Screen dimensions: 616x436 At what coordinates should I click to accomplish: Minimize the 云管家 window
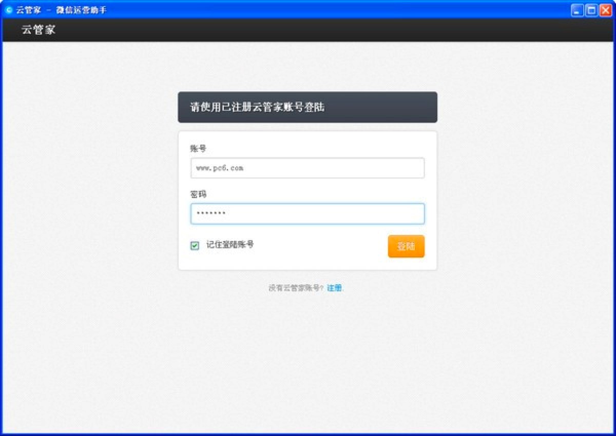click(x=577, y=10)
